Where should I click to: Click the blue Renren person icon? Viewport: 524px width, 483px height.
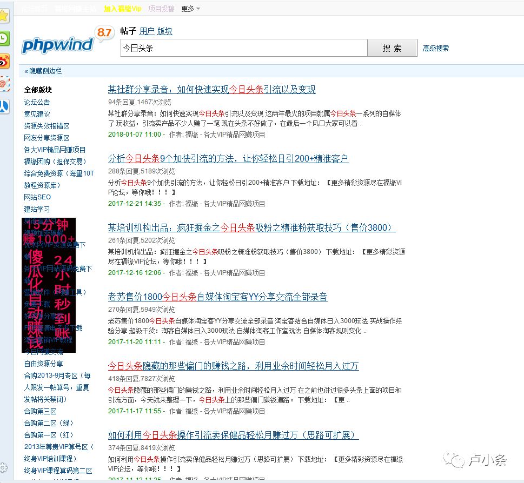click(4, 106)
